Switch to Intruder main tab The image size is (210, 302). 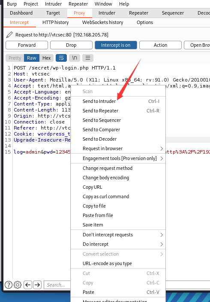click(x=107, y=13)
